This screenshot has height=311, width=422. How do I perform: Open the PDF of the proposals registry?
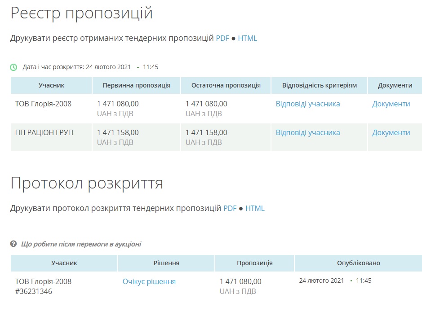pos(222,38)
